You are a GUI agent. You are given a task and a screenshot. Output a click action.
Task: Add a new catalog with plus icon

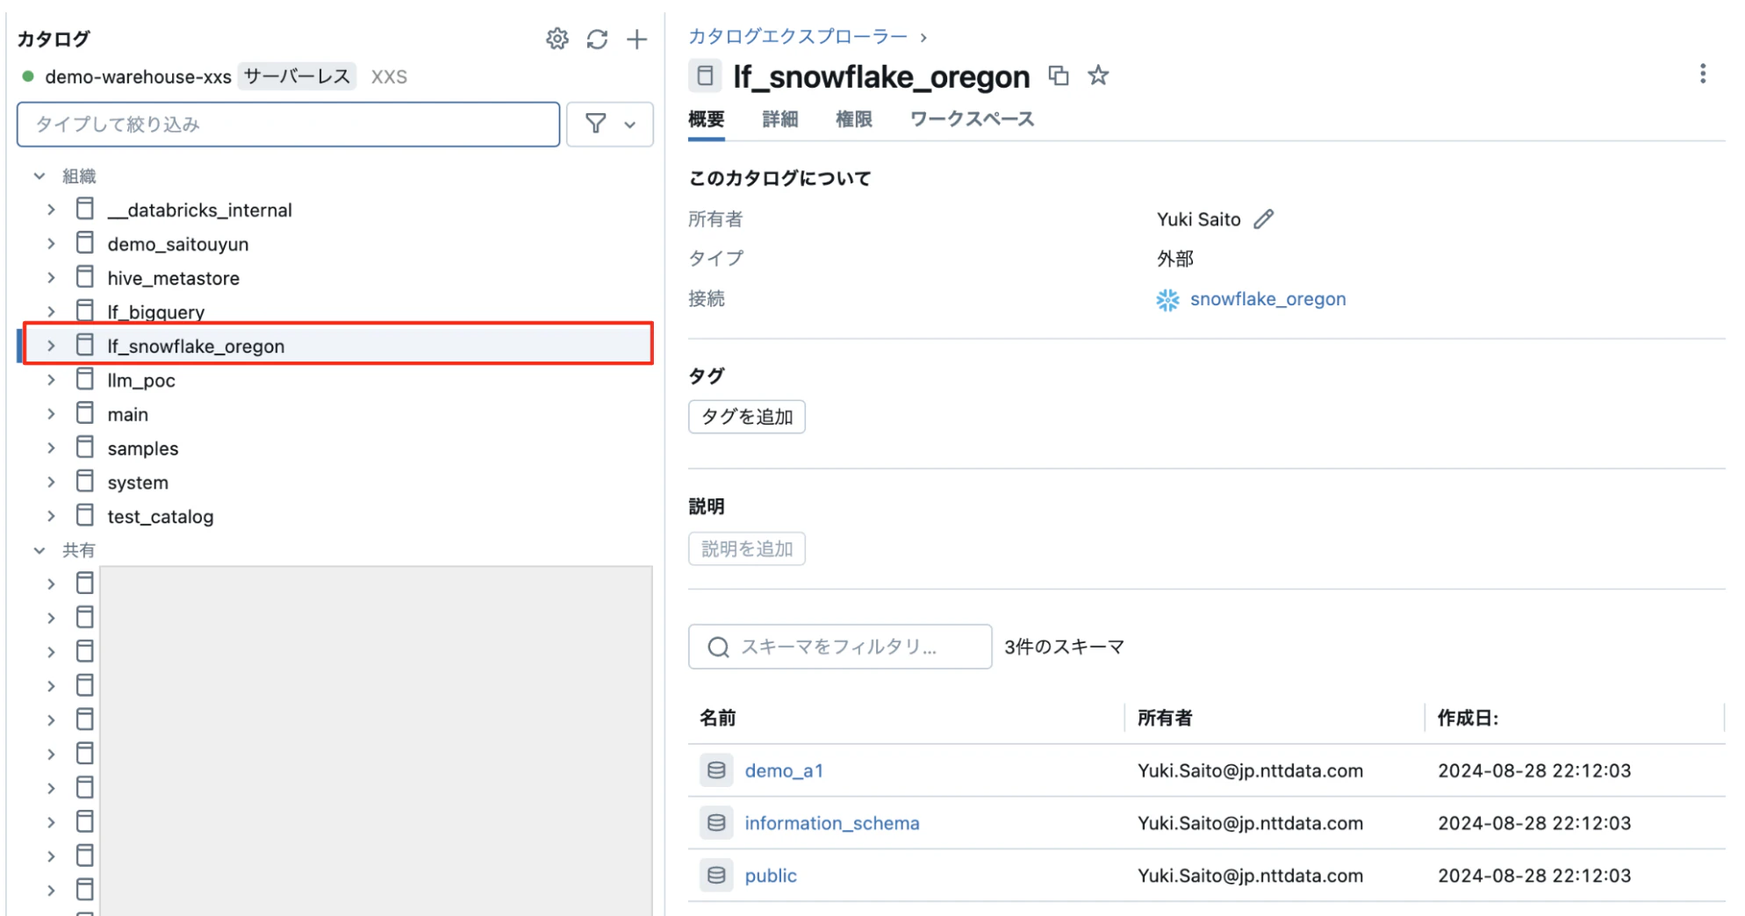pos(637,39)
